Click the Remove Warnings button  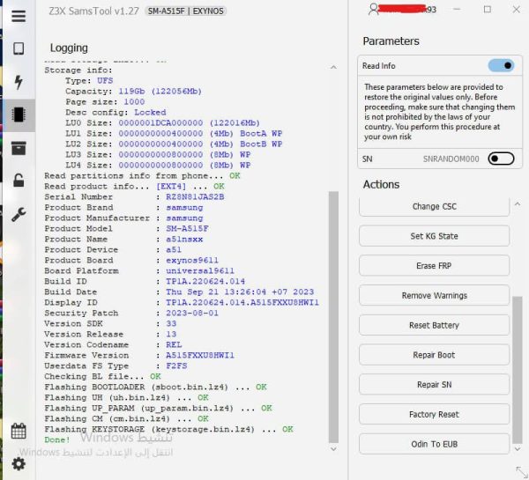click(x=434, y=295)
